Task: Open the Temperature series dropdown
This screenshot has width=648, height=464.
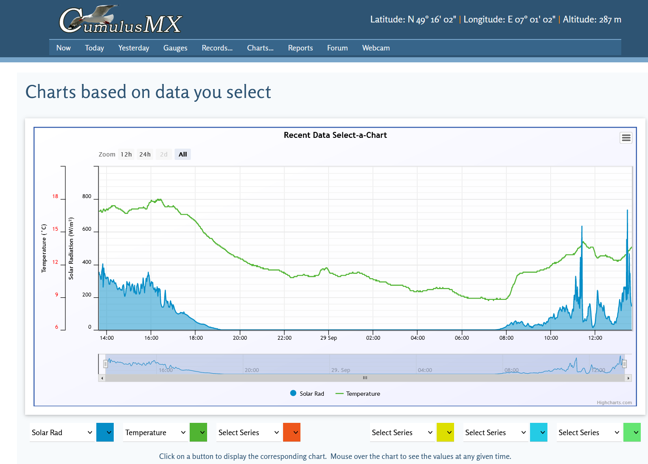Action: (x=155, y=433)
